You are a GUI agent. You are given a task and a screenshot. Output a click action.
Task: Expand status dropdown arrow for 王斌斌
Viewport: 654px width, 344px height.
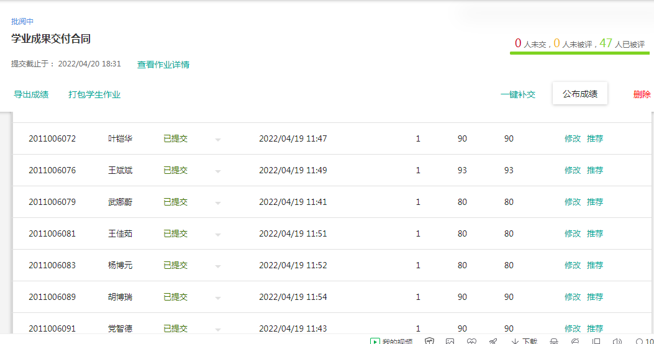click(218, 171)
